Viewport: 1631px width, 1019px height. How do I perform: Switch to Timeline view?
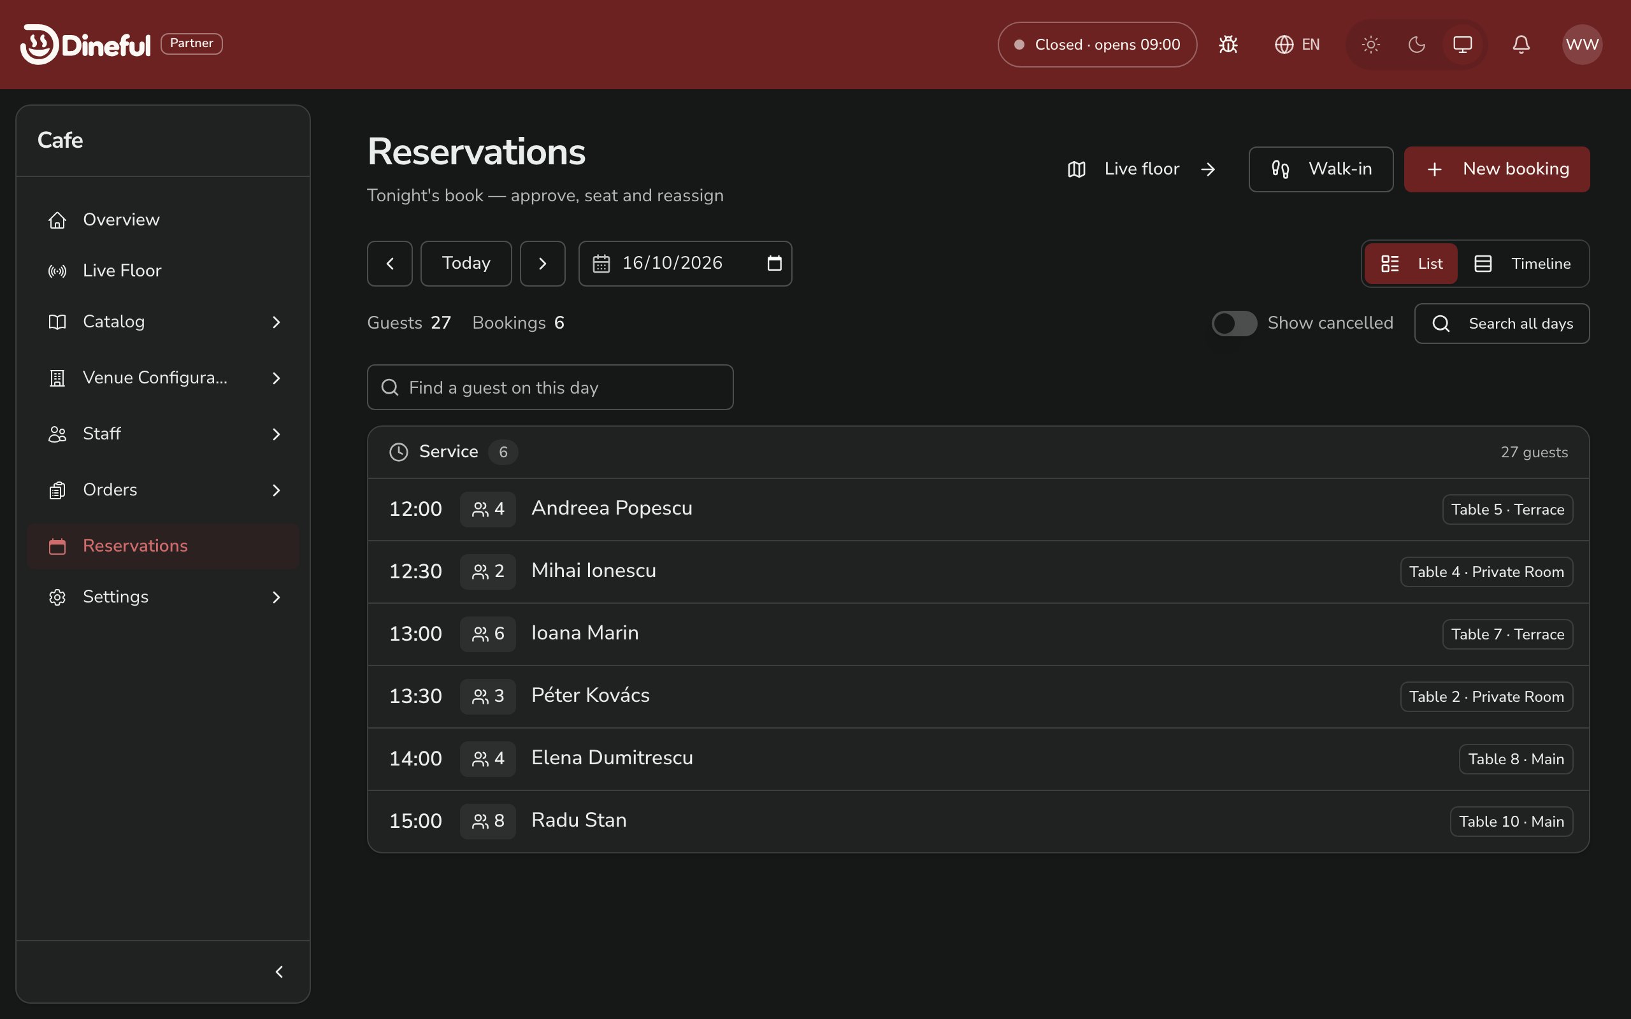click(1522, 264)
